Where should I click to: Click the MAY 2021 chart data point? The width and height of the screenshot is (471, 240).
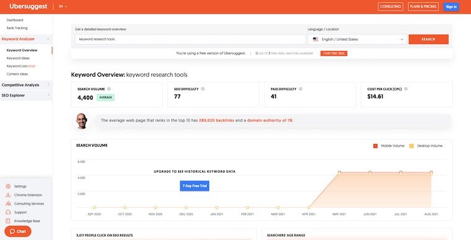click(x=340, y=173)
